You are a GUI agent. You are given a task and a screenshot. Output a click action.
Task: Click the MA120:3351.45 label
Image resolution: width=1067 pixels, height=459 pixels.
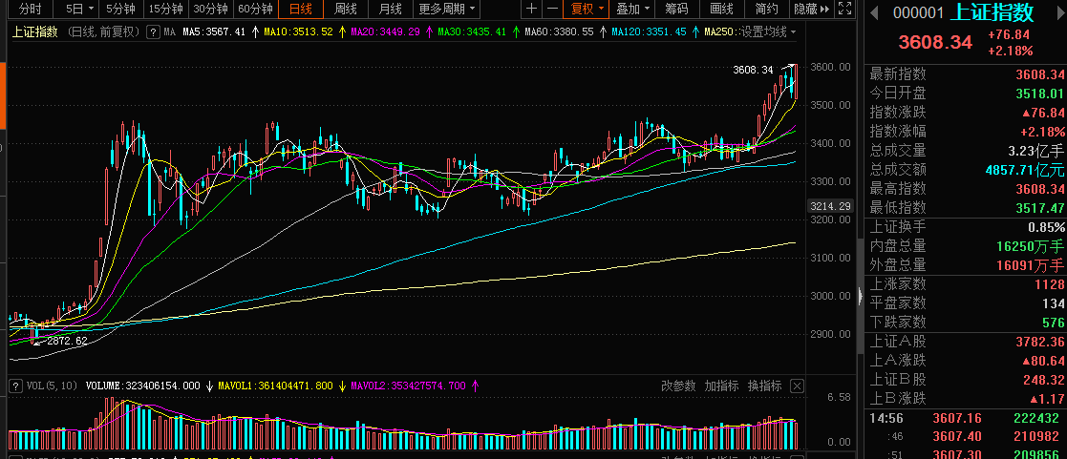pyautogui.click(x=650, y=31)
